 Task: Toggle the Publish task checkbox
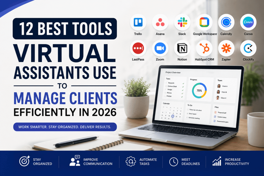[165, 96]
